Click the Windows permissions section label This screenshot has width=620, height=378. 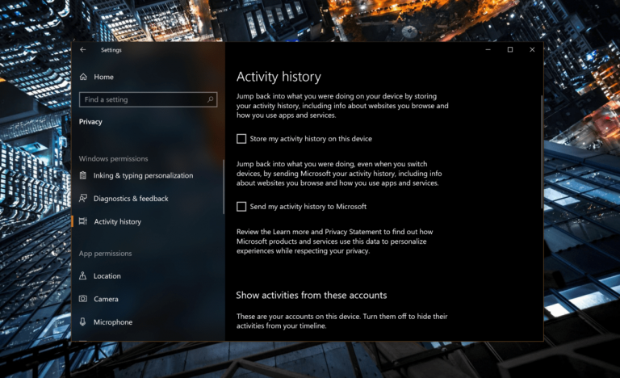(x=113, y=158)
